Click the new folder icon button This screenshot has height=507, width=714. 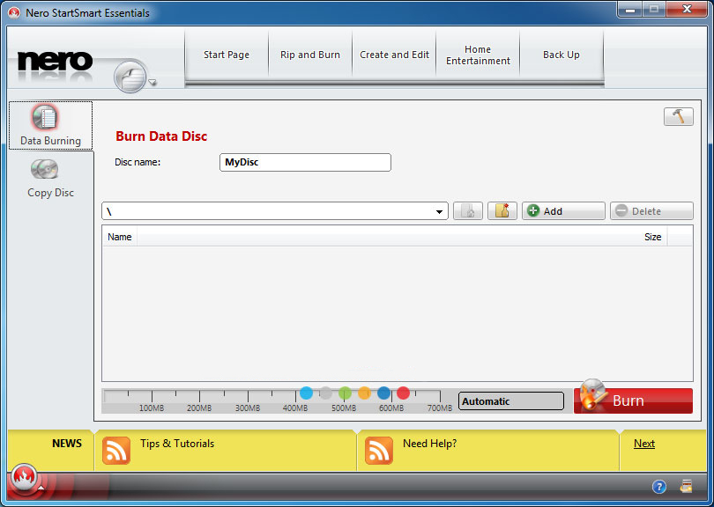pos(502,211)
